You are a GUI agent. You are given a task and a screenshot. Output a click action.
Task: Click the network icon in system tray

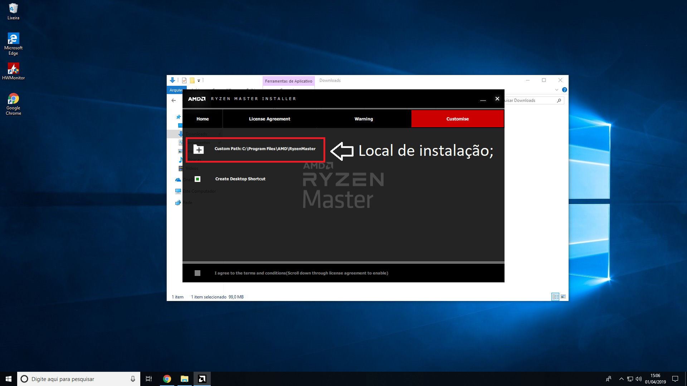click(x=630, y=379)
